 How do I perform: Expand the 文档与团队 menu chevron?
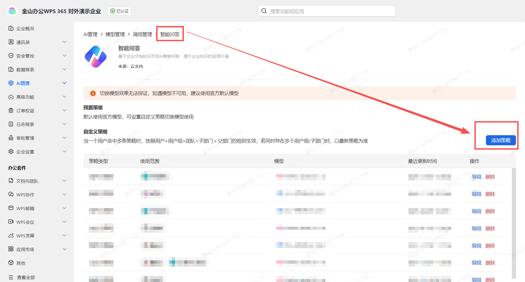coord(65,181)
